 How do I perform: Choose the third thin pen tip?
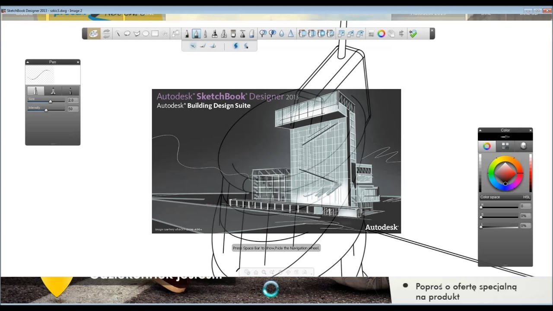click(70, 91)
